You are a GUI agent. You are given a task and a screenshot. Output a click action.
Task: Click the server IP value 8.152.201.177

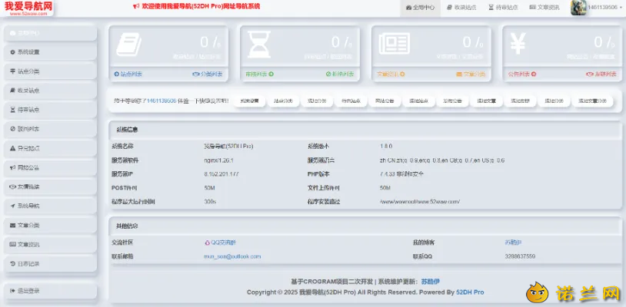(x=221, y=174)
